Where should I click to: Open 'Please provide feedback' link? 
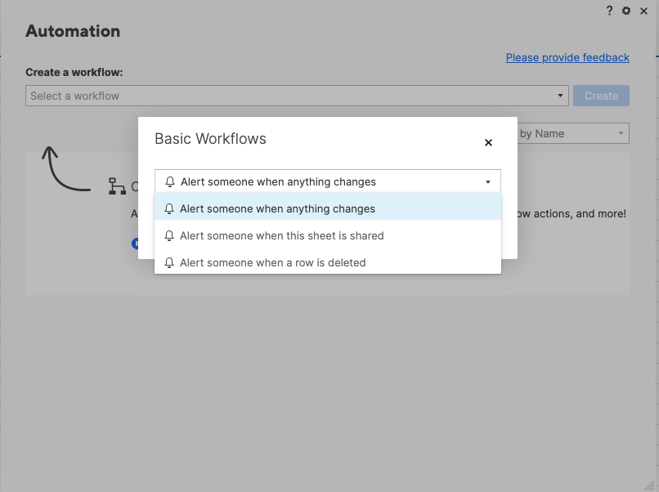click(567, 57)
